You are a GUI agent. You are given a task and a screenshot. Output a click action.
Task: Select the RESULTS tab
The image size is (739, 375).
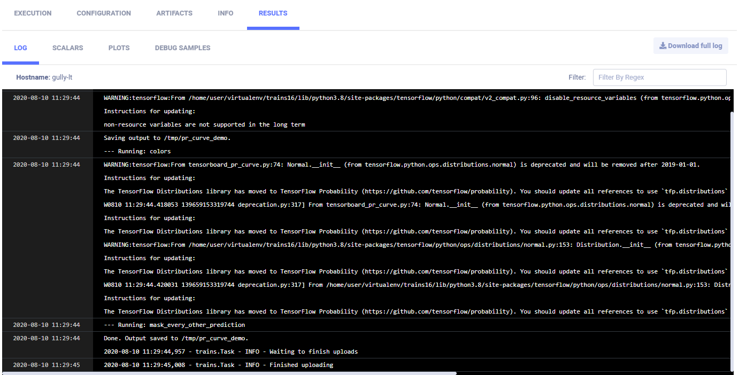[273, 13]
